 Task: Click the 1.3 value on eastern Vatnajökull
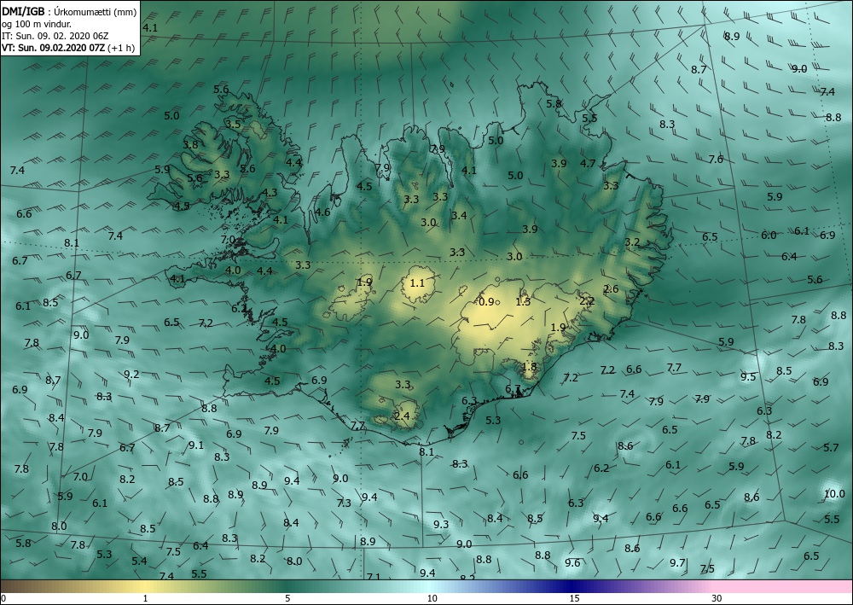point(523,302)
